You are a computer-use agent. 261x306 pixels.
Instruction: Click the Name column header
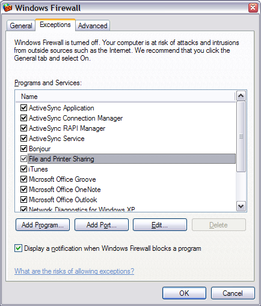click(x=125, y=97)
